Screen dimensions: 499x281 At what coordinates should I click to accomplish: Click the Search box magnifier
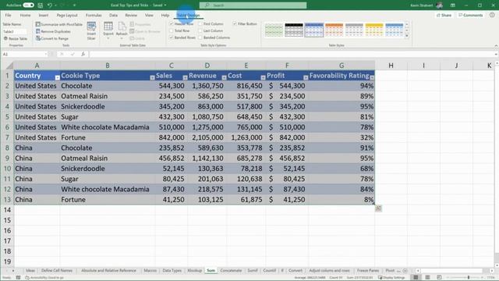207,5
